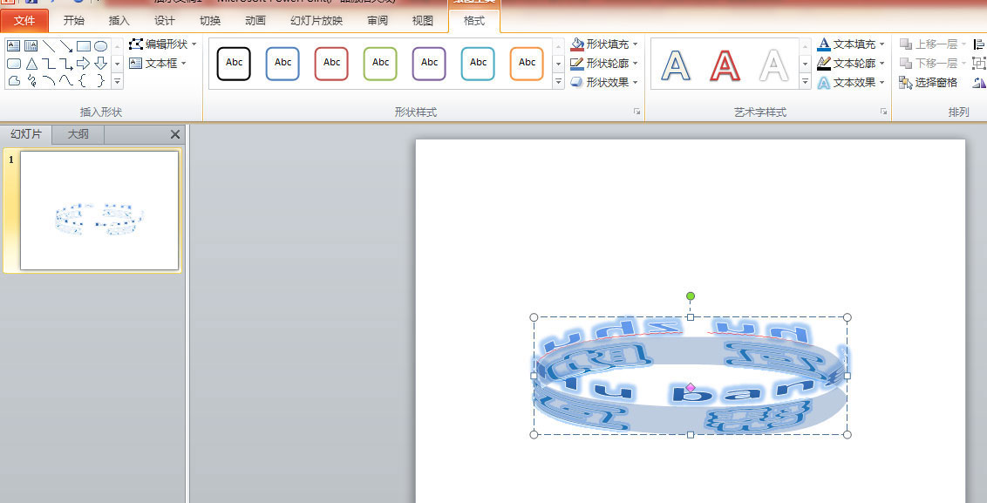The height and width of the screenshot is (503, 987).
Task: Apply the red outlined WordArt style
Action: click(x=725, y=65)
